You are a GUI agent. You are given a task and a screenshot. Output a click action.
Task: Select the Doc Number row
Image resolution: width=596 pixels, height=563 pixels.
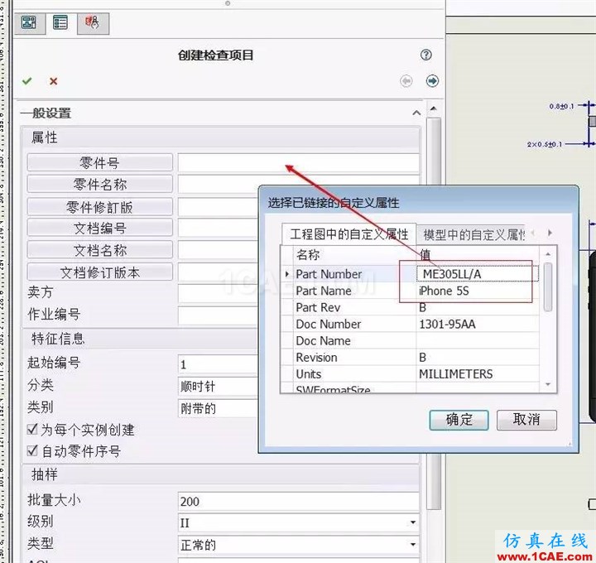pyautogui.click(x=410, y=324)
